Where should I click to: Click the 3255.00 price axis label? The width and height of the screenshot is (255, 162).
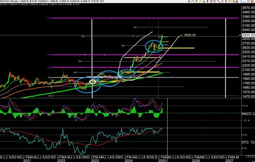pyautogui.click(x=248, y=21)
